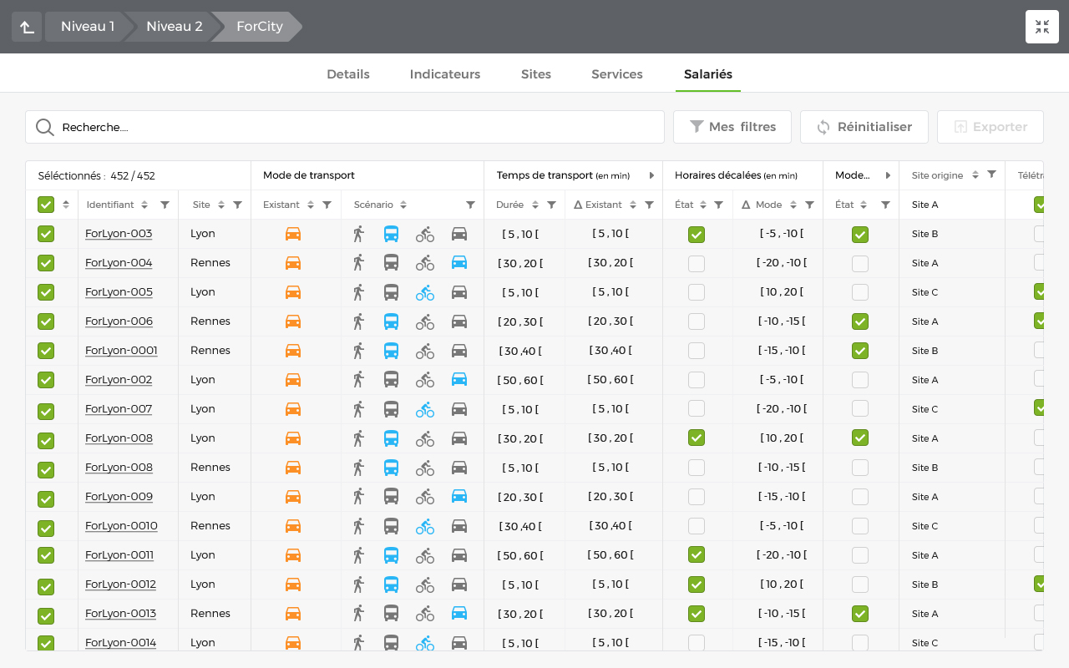Click the Réinitialiser button
The width and height of the screenshot is (1069, 668).
[864, 127]
